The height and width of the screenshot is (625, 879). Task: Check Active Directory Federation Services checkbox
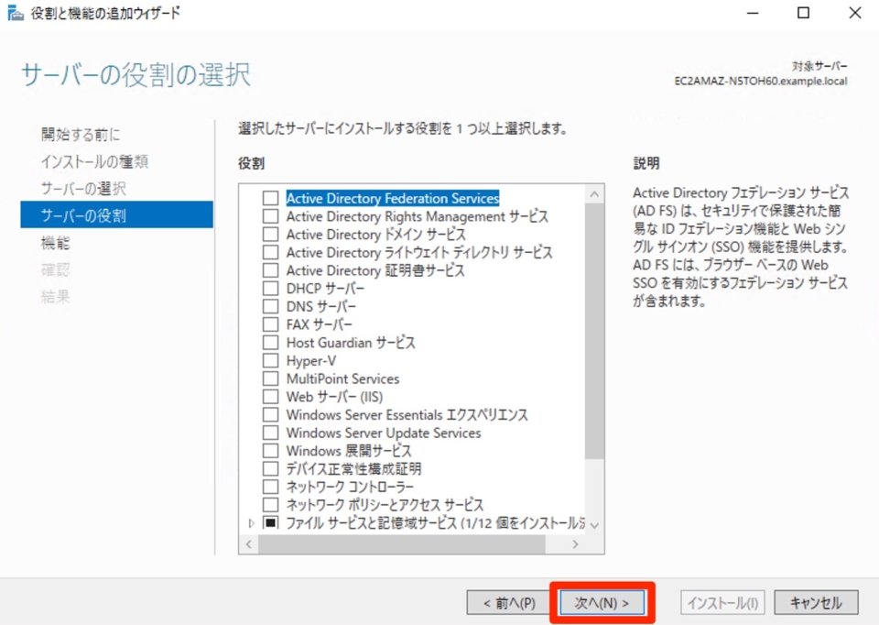coord(271,198)
